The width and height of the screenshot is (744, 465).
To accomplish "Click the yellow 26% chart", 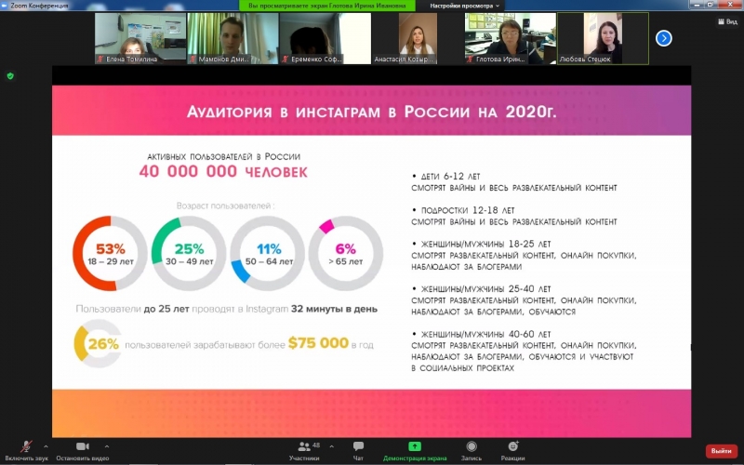I will (98, 343).
